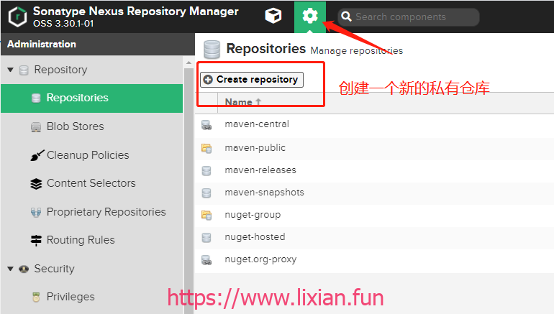Click the nuget.org-proxy proxy icon
Image resolution: width=554 pixels, height=314 pixels.
coord(206,260)
